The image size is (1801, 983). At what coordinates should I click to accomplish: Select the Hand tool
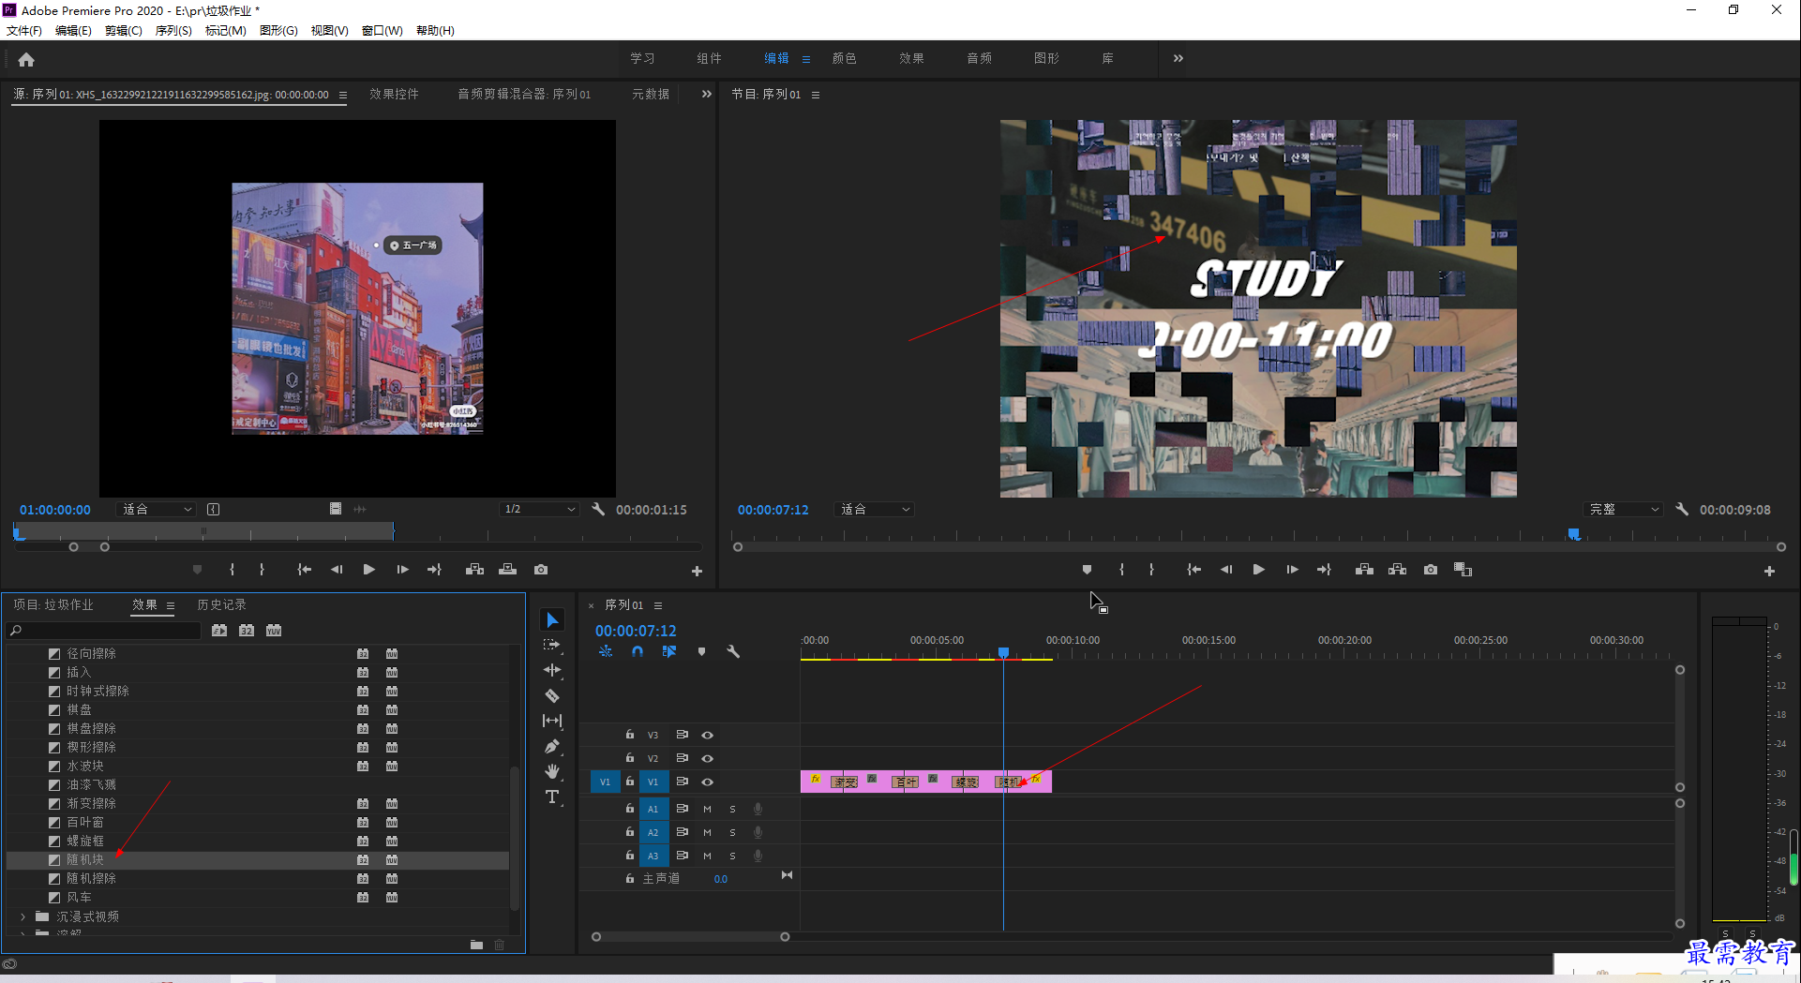[x=552, y=771]
